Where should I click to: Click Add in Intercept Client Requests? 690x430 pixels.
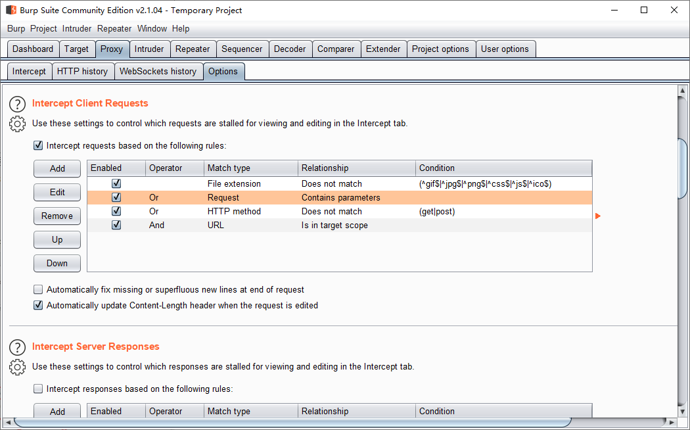tap(57, 168)
